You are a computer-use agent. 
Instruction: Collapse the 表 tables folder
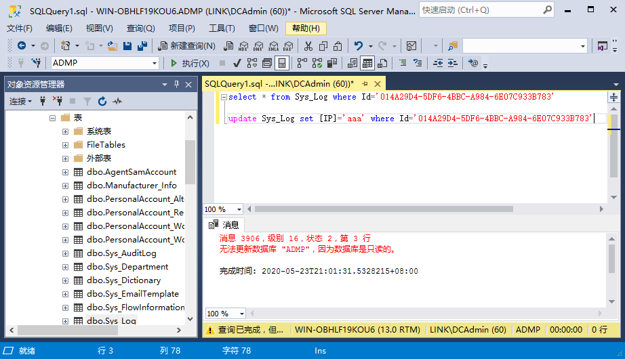click(52, 118)
